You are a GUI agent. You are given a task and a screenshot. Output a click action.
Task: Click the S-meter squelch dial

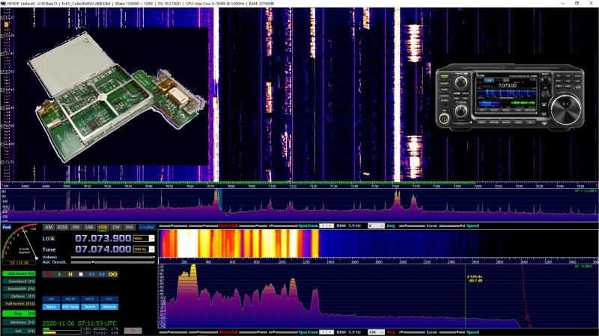[20, 243]
